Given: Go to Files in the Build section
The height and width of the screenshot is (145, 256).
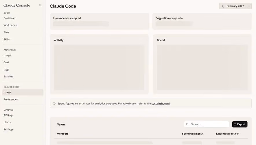Looking at the screenshot, I should click(6, 32).
